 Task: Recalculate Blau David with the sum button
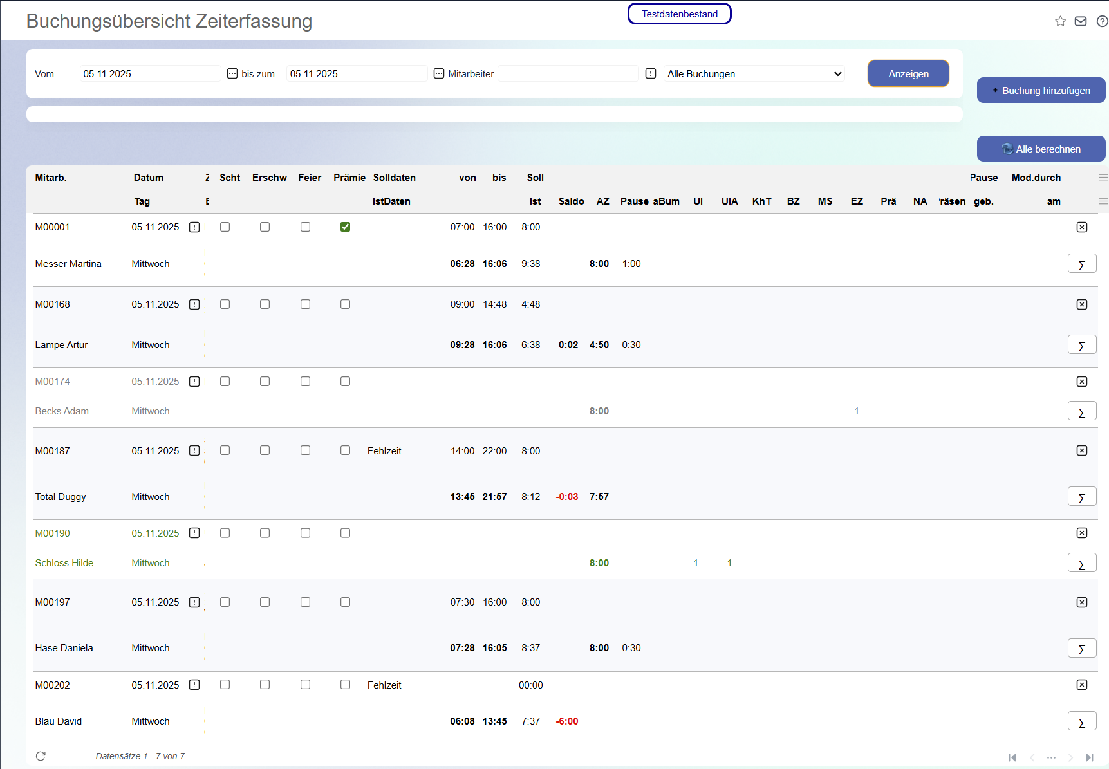1082,721
